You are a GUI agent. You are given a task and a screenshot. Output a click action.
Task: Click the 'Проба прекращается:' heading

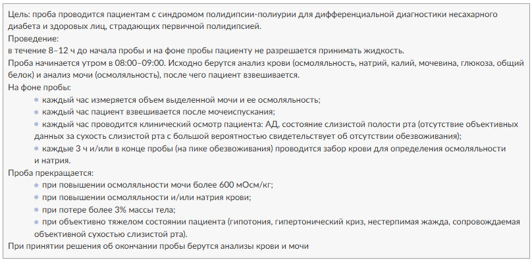click(51, 172)
